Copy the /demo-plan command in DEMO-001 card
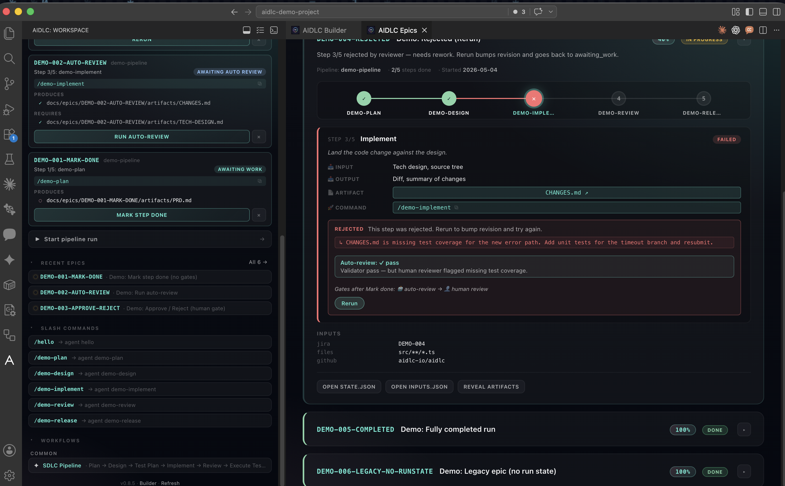The image size is (785, 486). (x=260, y=181)
